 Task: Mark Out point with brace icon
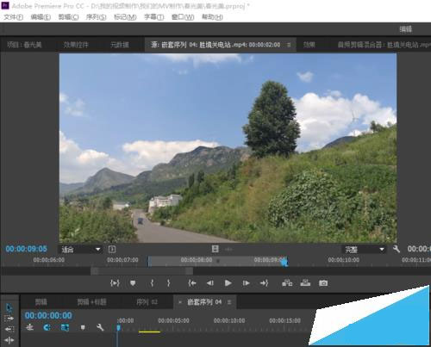point(169,283)
